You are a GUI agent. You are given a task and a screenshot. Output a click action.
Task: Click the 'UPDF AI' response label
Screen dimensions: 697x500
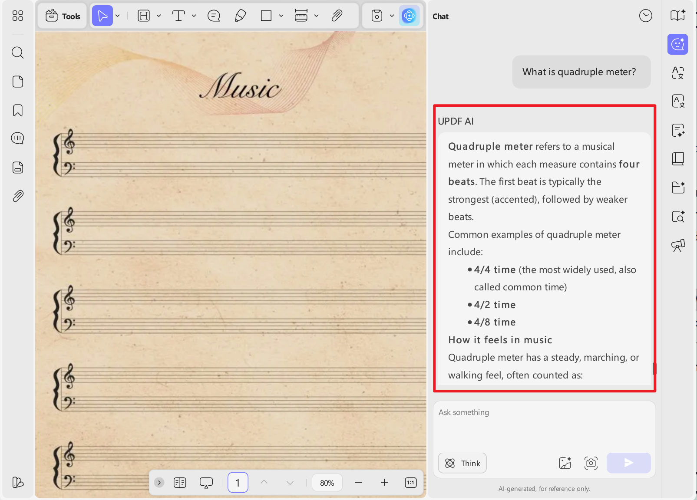coord(456,121)
